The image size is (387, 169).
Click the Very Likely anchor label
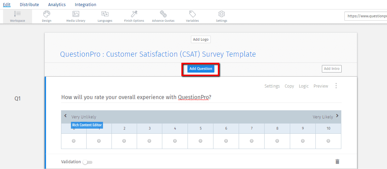point(323,117)
